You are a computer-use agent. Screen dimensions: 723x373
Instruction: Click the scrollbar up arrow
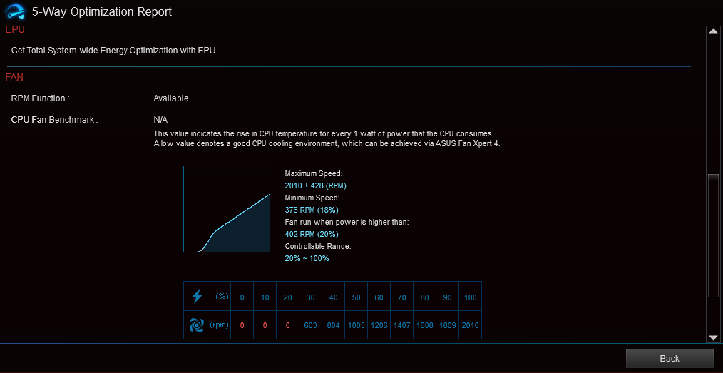[x=713, y=31]
